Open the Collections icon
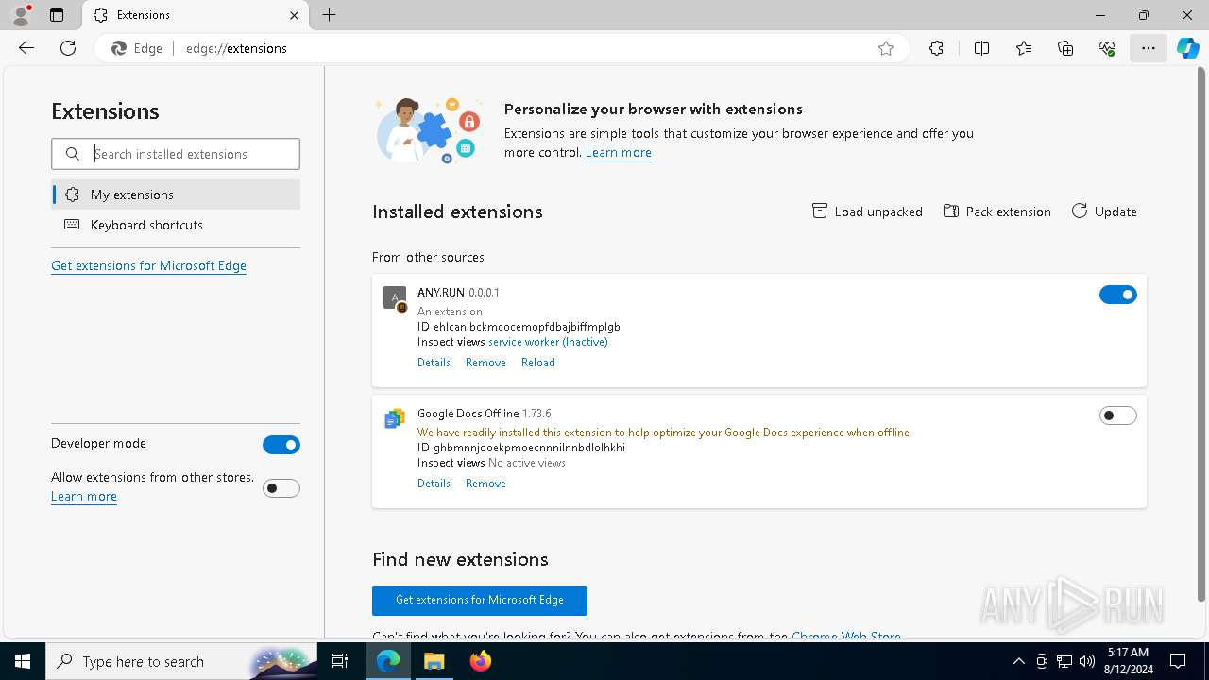The width and height of the screenshot is (1209, 680). [1065, 48]
